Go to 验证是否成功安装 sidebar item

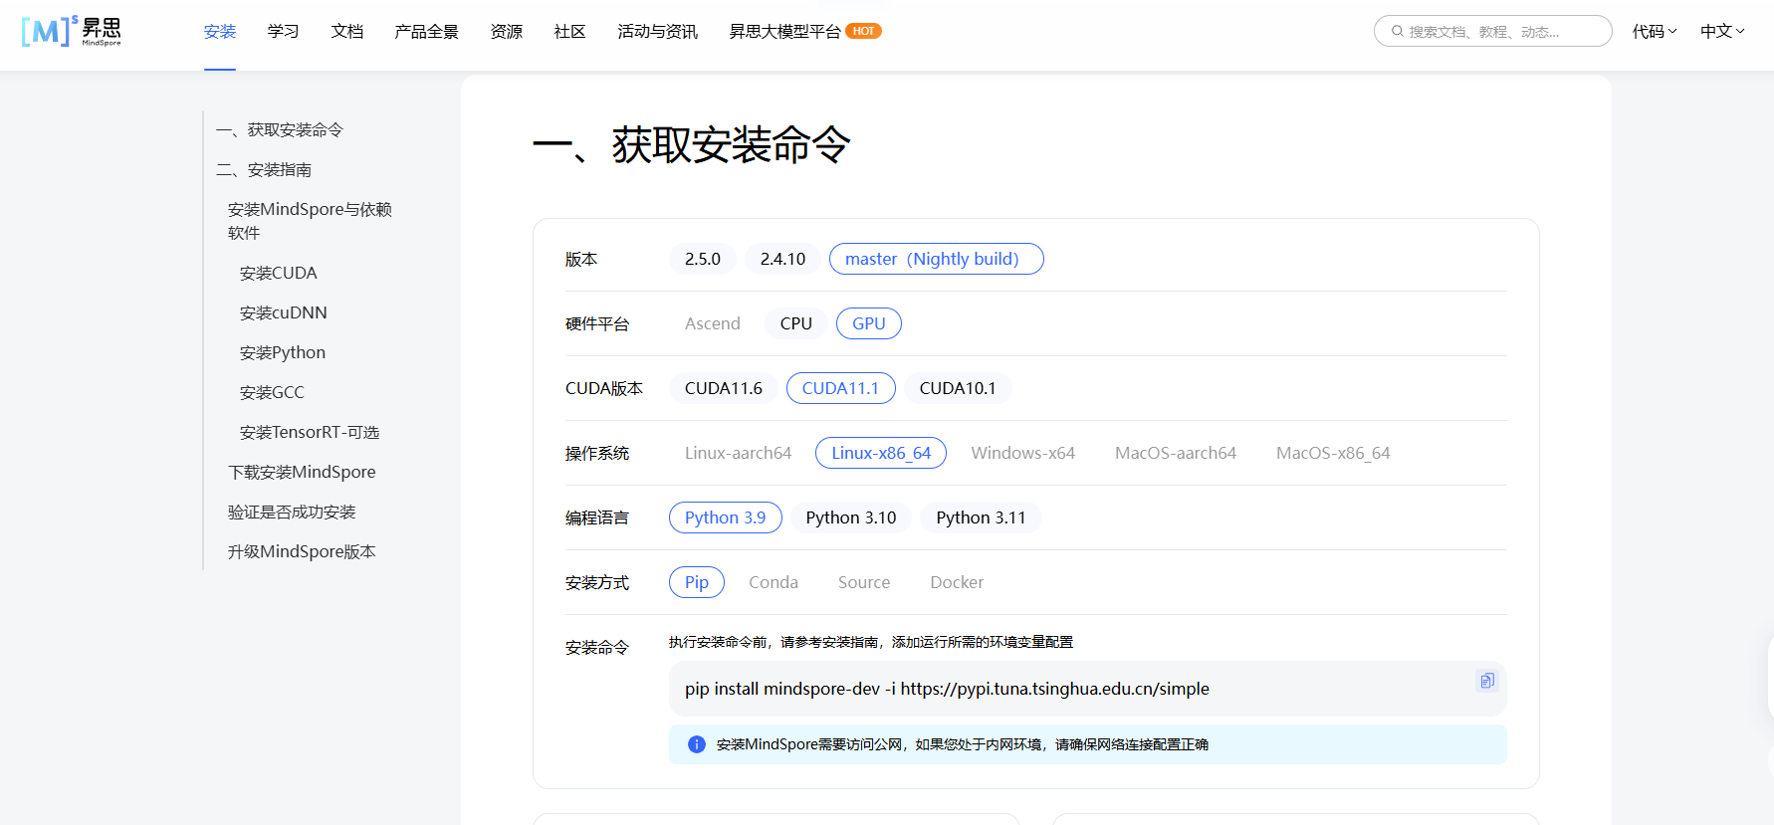[x=292, y=512]
